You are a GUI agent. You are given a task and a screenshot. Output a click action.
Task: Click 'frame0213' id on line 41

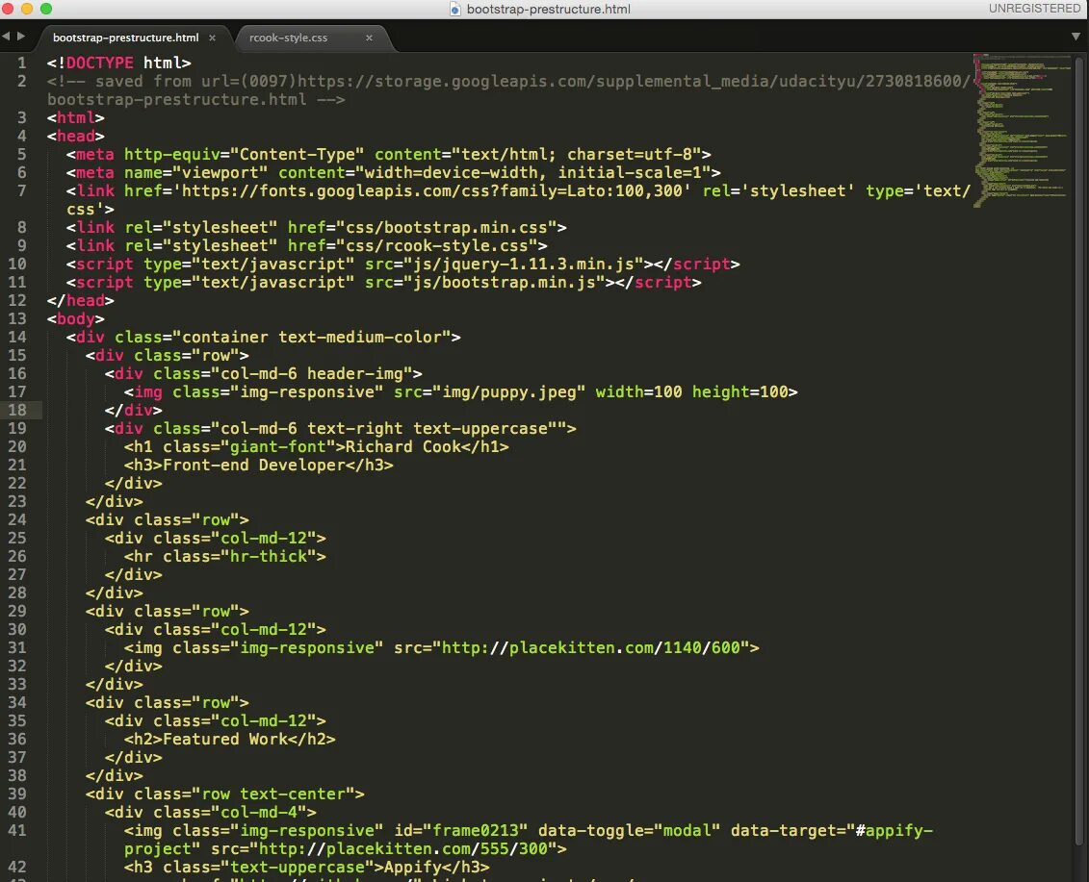[476, 831]
